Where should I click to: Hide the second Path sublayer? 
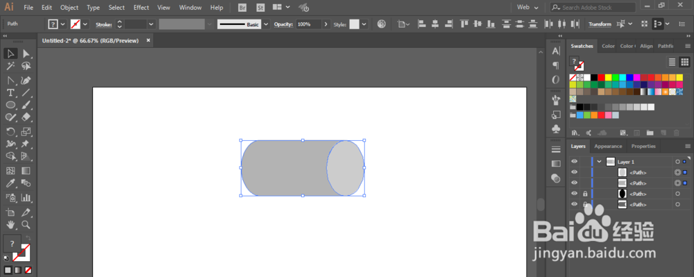[574, 183]
